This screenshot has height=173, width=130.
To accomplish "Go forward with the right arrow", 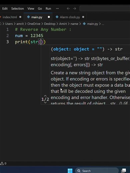I will pyautogui.click(x=75, y=9).
